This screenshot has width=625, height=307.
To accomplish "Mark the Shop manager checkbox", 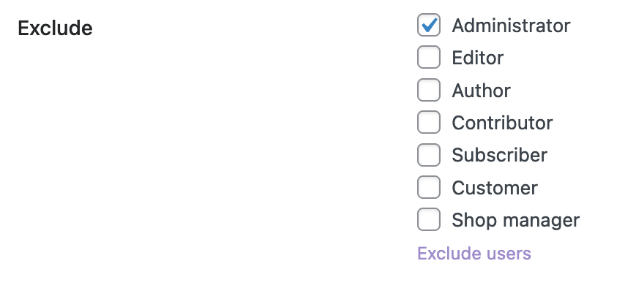I will pos(429,219).
